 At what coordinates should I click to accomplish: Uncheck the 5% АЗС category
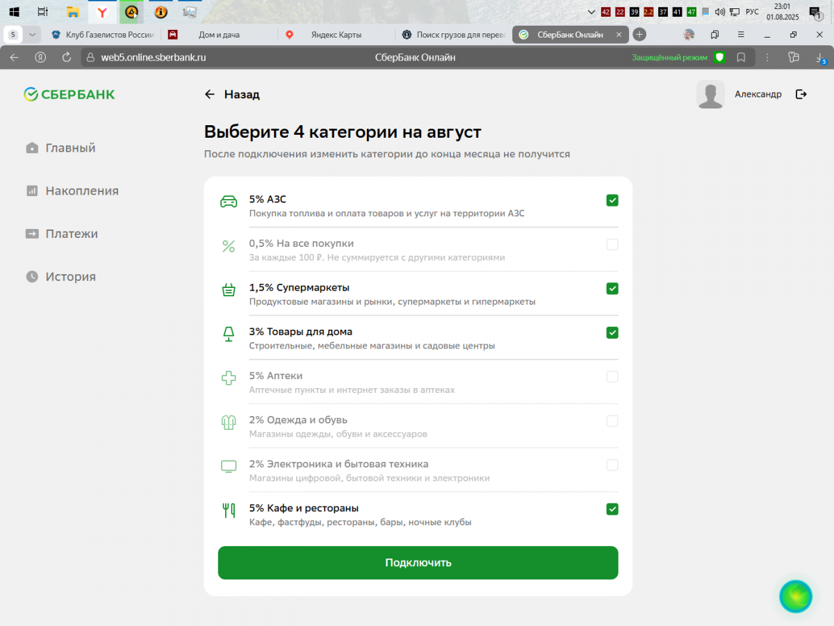(612, 200)
